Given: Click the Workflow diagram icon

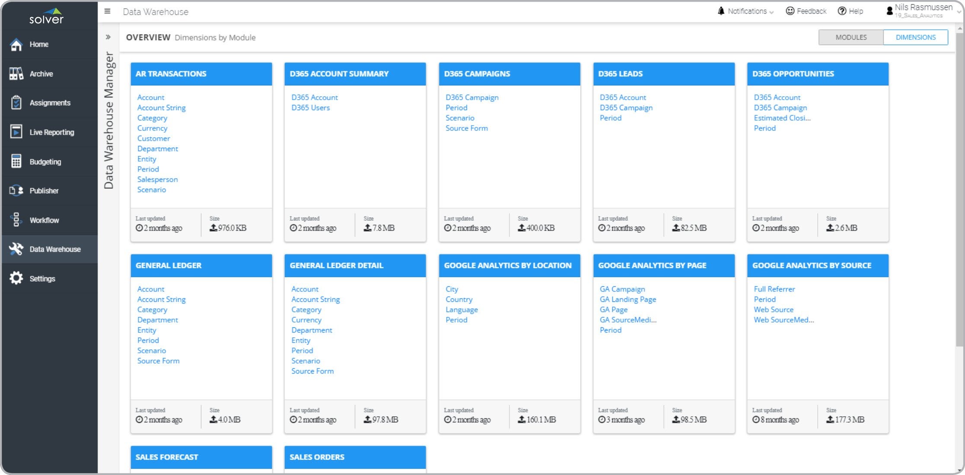Looking at the screenshot, I should coord(16,220).
